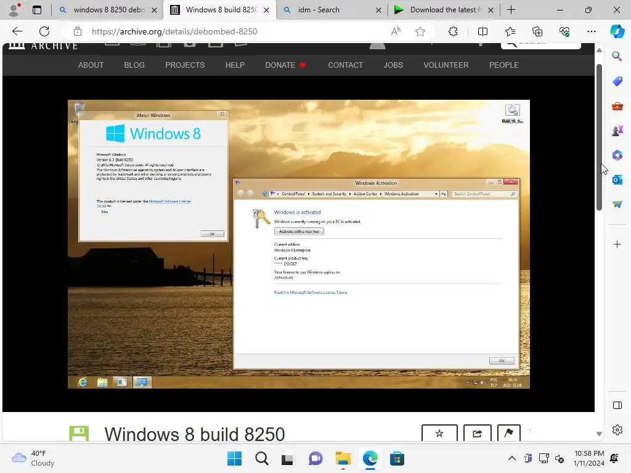The image size is (631, 473).
Task: Click scrollbar down arrow
Action: [x=599, y=434]
